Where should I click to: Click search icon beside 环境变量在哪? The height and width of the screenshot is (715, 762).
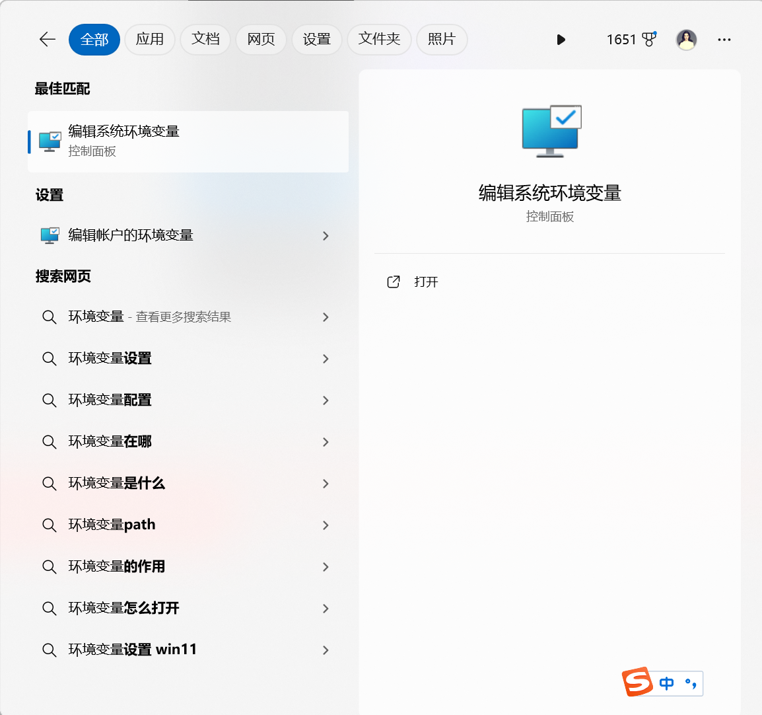click(x=49, y=441)
